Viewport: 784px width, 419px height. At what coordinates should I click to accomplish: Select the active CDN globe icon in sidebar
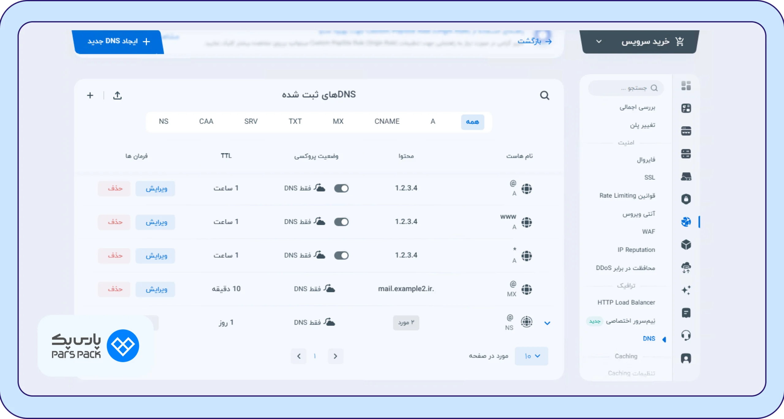(686, 222)
